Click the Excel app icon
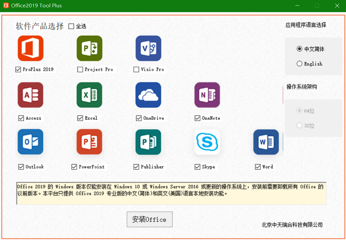Image resolution: width=346 pixels, height=240 pixels. pyautogui.click(x=89, y=95)
